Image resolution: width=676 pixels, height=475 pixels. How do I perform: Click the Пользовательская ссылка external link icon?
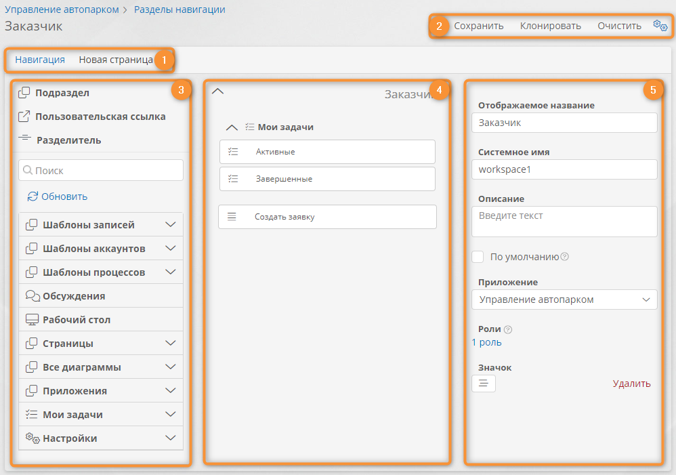tap(24, 117)
